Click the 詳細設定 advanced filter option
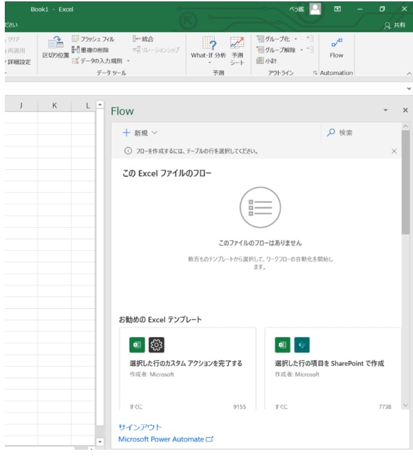Screen dimensions: 413x458 18,62
